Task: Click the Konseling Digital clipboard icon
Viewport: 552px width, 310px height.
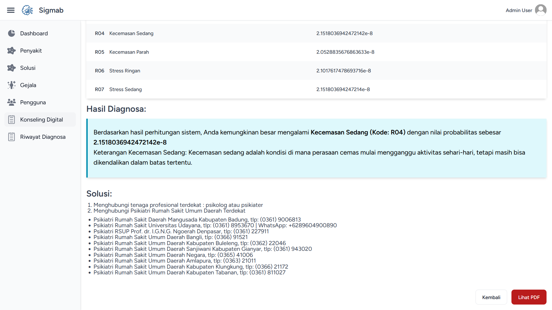Action: 12,120
